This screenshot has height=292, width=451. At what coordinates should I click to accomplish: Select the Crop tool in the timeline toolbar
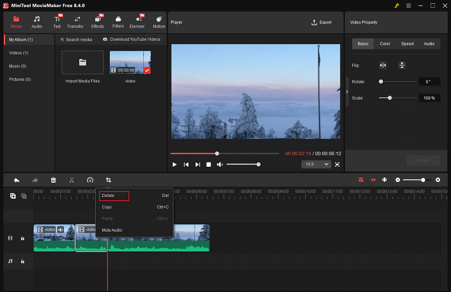click(108, 180)
